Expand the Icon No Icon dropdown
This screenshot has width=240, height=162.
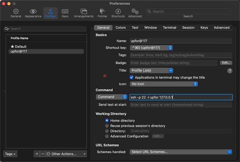164,84
